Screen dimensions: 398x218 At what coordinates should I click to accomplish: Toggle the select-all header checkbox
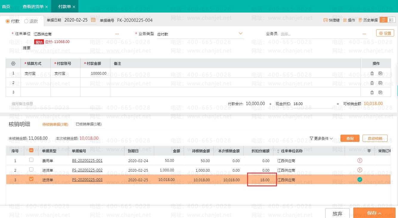pos(31,151)
